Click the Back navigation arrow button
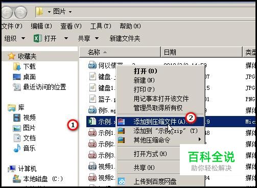 point(7,12)
